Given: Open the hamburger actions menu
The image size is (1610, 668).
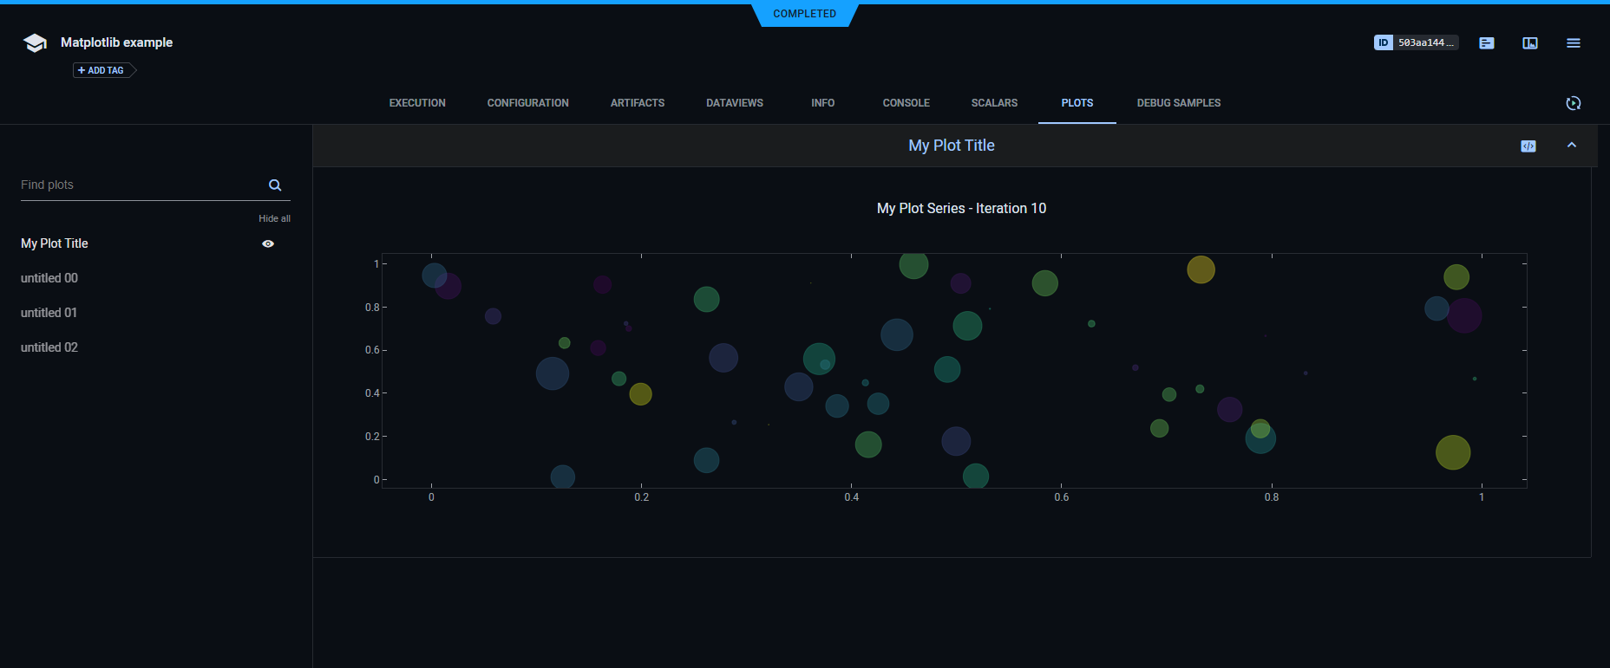Looking at the screenshot, I should [1573, 43].
